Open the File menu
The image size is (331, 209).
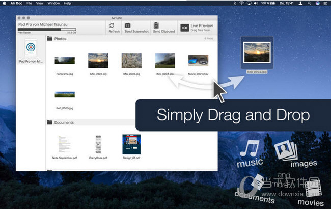(x=29, y=3)
